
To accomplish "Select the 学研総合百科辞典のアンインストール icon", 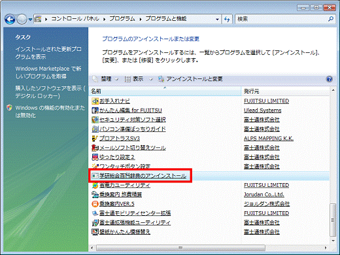I will 95,176.
